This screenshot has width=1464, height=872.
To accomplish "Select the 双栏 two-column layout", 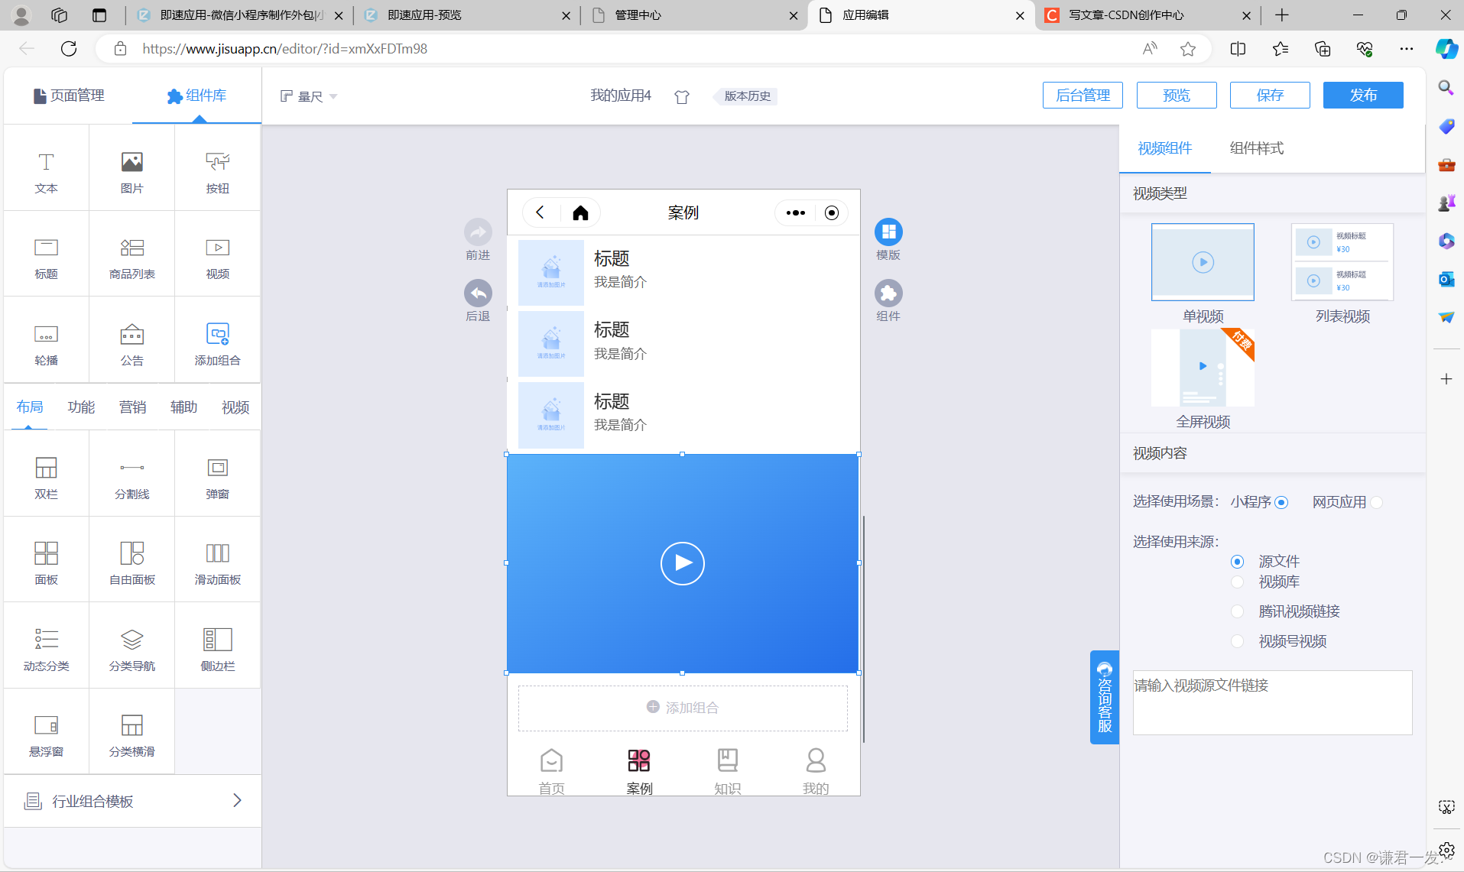I will (x=46, y=477).
